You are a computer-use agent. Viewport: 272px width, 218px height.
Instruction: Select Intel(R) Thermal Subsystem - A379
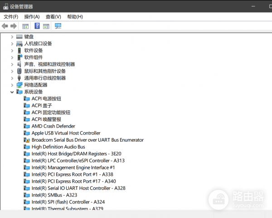(67, 208)
